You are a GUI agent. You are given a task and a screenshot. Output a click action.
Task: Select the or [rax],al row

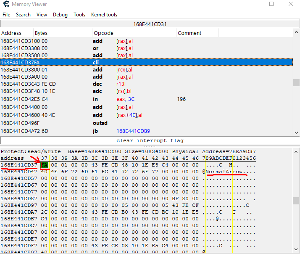[x=147, y=48]
